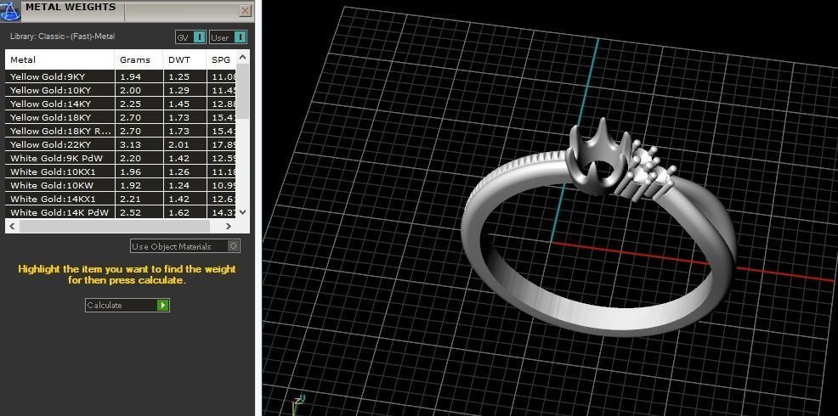Select the Yellow Gold:9KY row
Viewport: 838px width, 416px height.
point(121,76)
